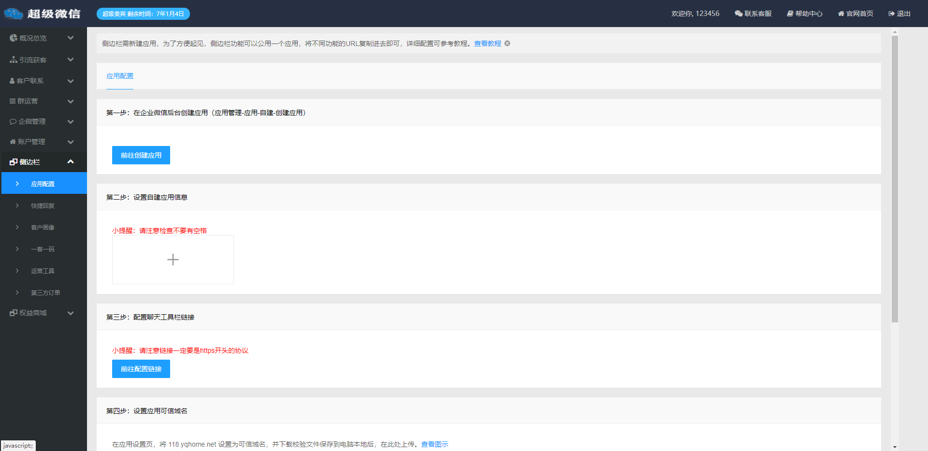The height and width of the screenshot is (451, 928).
Task: Click the 第三步：配置聊天工具栏链接 heading
Action: pyautogui.click(x=150, y=317)
